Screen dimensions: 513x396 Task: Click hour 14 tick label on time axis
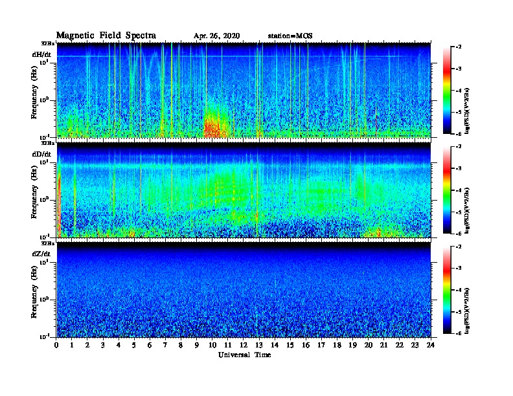[x=275, y=346]
